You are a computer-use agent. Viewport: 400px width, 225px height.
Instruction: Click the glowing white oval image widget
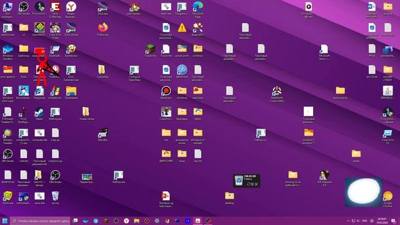coord(363,192)
